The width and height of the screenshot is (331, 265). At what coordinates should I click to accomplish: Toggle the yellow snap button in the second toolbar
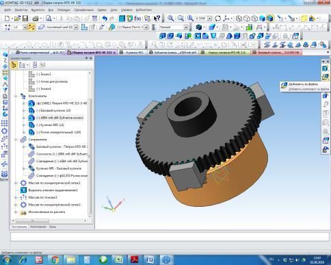[x=31, y=27]
